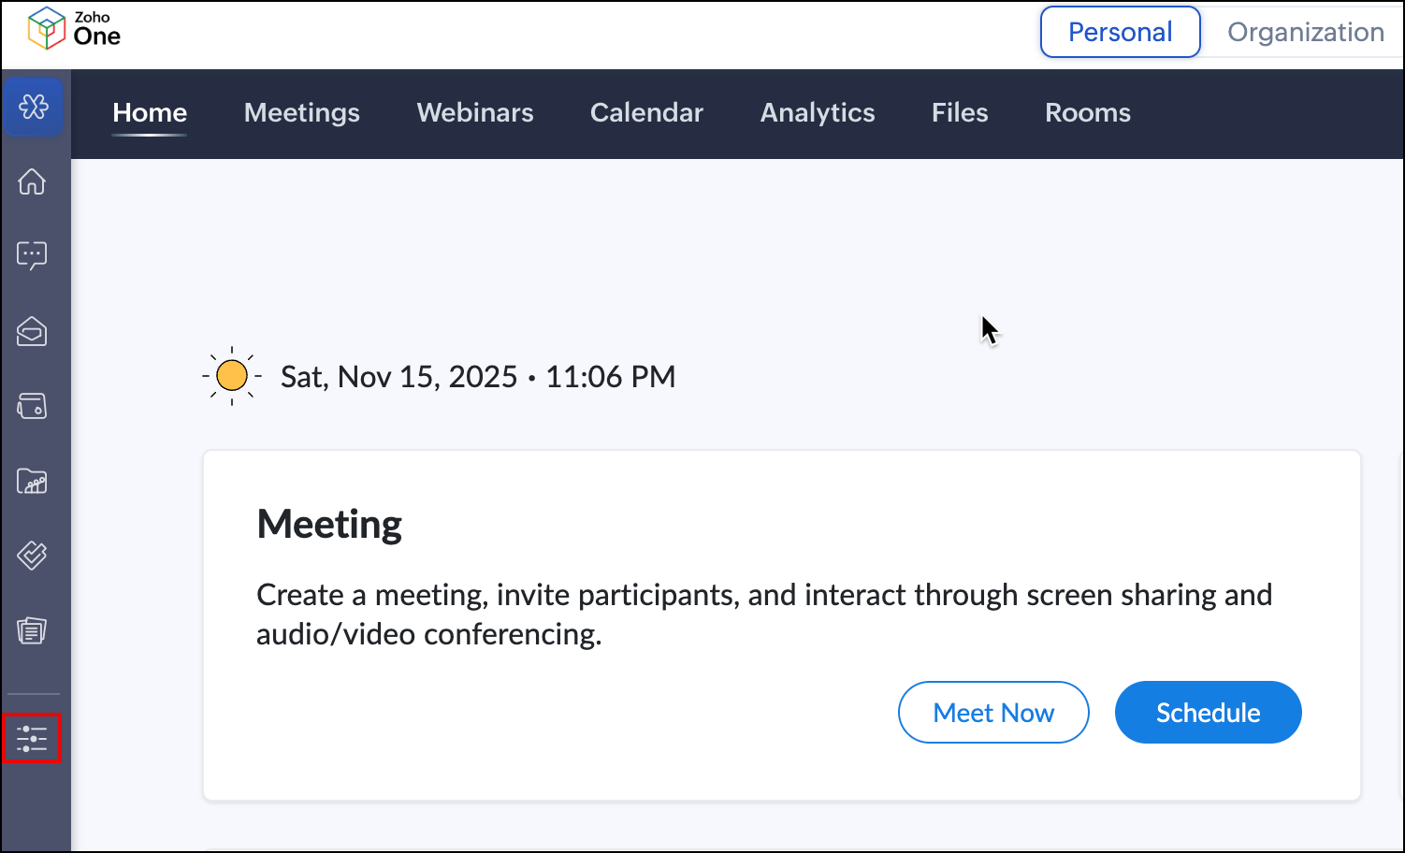Viewport: 1405px width, 853px height.
Task: Select the Home tab
Action: (150, 113)
